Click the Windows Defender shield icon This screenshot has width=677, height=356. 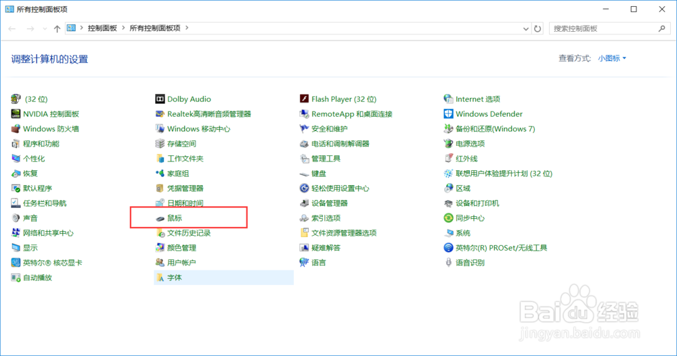(x=449, y=113)
